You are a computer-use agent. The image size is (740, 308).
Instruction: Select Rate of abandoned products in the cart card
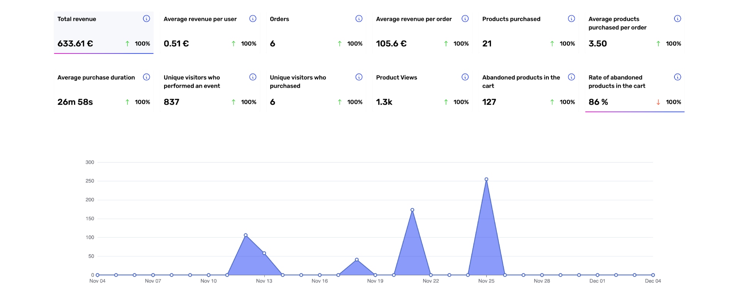coord(635,91)
